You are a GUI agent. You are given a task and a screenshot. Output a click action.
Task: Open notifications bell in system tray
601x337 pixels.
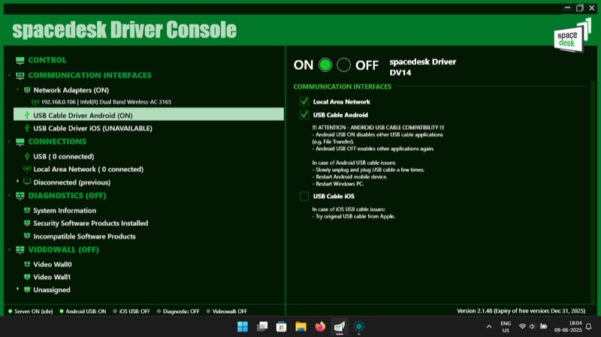(x=589, y=326)
